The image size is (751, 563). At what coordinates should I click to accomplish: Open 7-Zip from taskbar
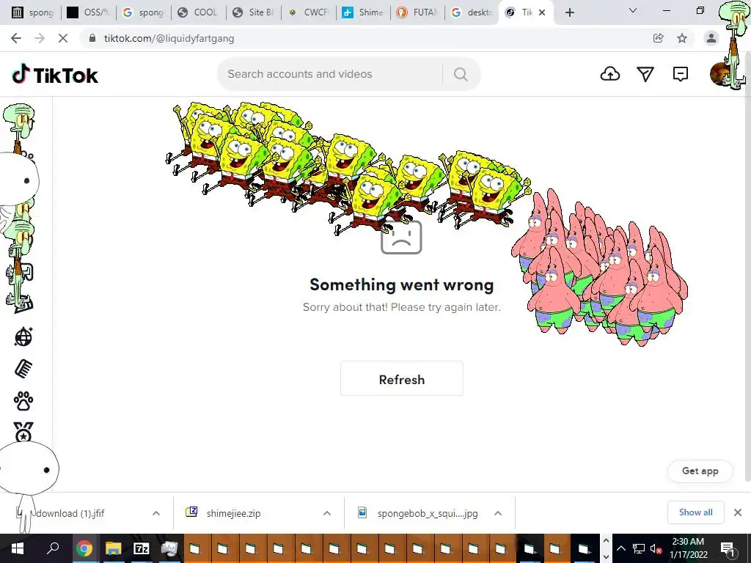[142, 548]
